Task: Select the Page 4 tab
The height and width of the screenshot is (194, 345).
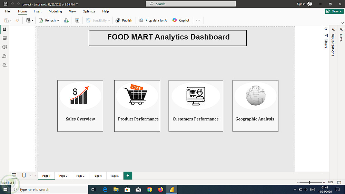Action: click(98, 176)
